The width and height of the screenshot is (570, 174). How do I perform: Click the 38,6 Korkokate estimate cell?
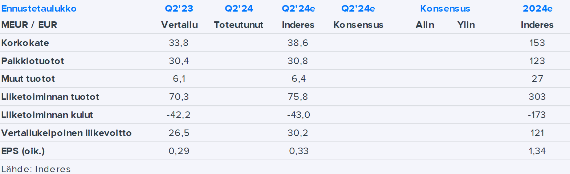298,43
